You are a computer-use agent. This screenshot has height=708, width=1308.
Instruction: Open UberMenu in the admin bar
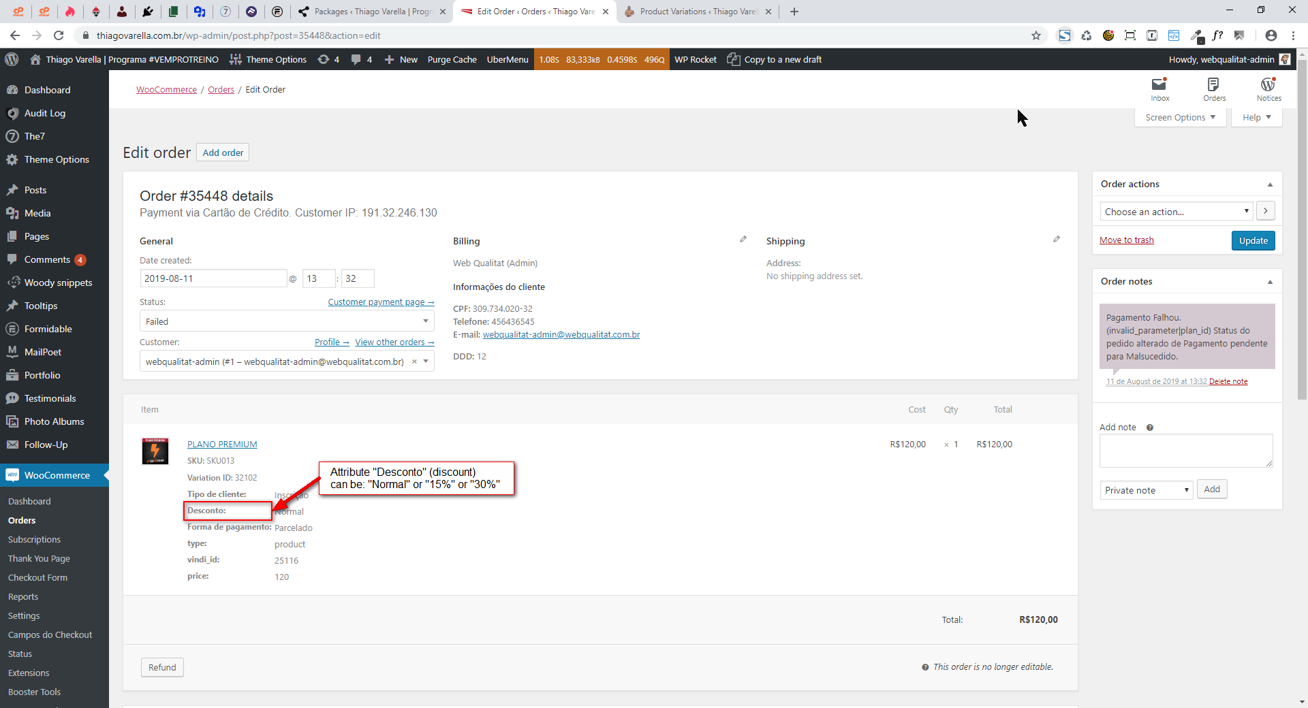(508, 59)
